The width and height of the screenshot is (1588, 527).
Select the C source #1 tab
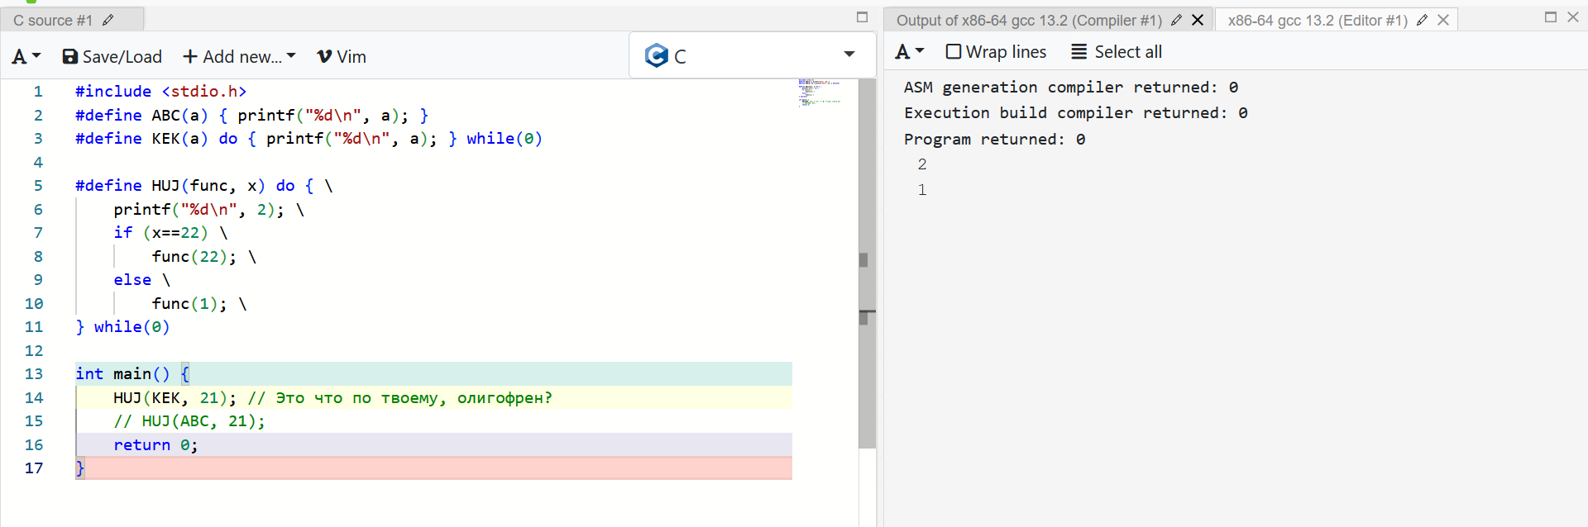click(53, 20)
